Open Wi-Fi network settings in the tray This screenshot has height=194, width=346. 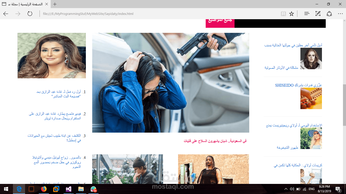pyautogui.click(x=304, y=189)
